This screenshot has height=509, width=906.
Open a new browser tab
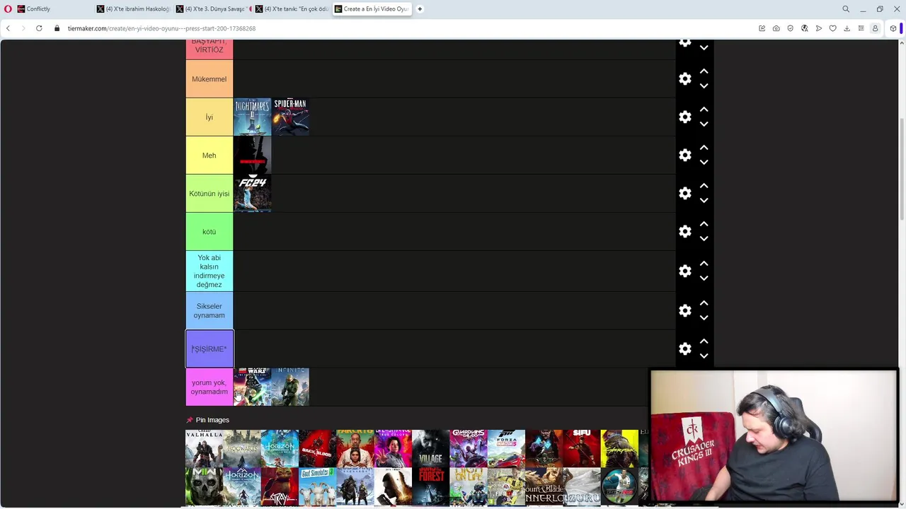click(x=420, y=9)
